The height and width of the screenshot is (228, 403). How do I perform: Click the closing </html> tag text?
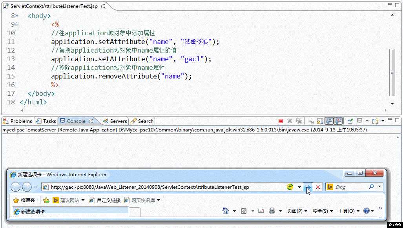(33, 102)
